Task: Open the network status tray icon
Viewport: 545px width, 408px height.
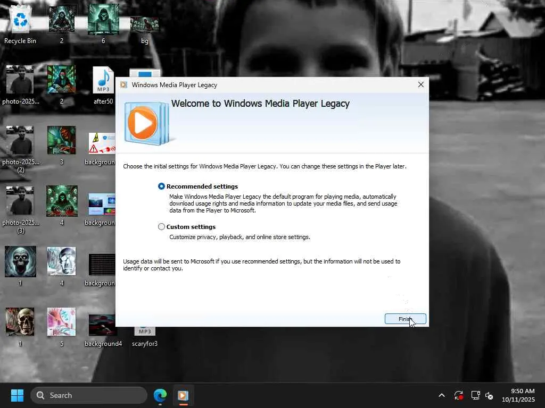Action: tap(475, 395)
